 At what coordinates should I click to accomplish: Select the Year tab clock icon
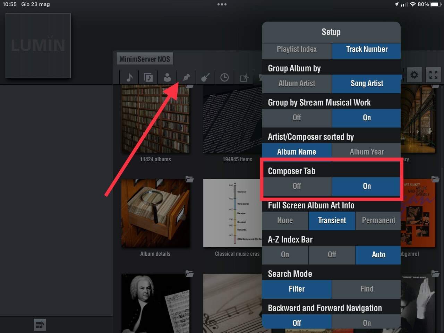tap(224, 77)
